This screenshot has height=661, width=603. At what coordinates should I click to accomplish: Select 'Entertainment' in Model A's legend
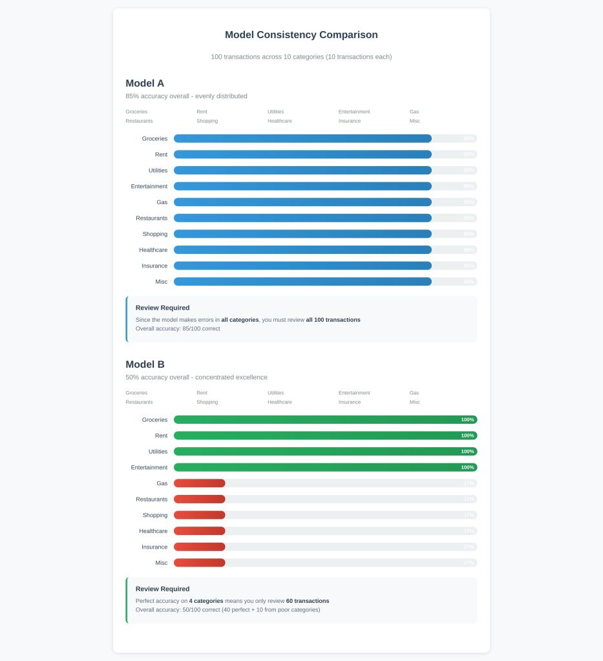(x=354, y=112)
